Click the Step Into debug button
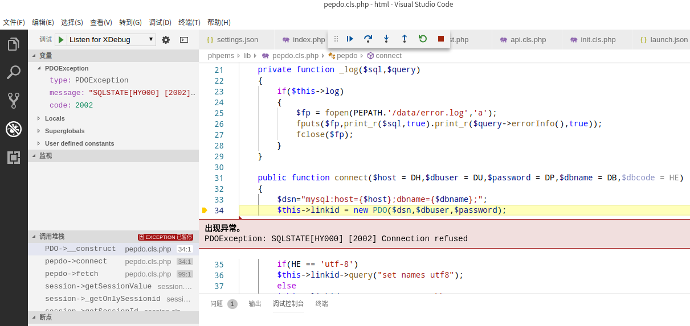The image size is (690, 326). 386,39
